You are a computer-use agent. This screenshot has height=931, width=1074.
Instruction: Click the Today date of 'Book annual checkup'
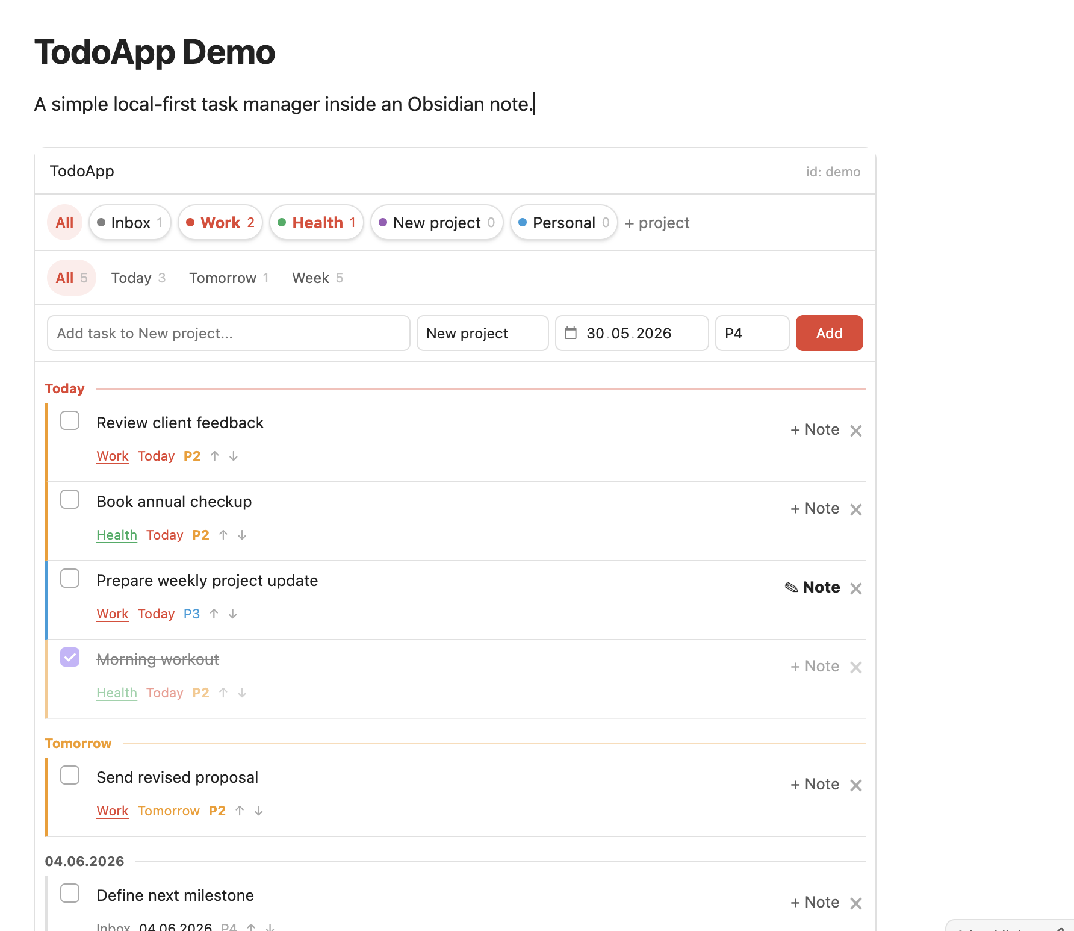[x=164, y=535]
